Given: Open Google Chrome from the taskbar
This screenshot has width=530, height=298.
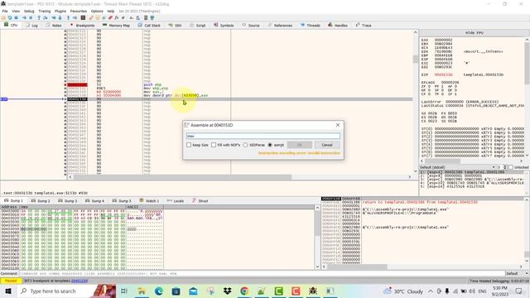Looking at the screenshot, I should [244, 291].
